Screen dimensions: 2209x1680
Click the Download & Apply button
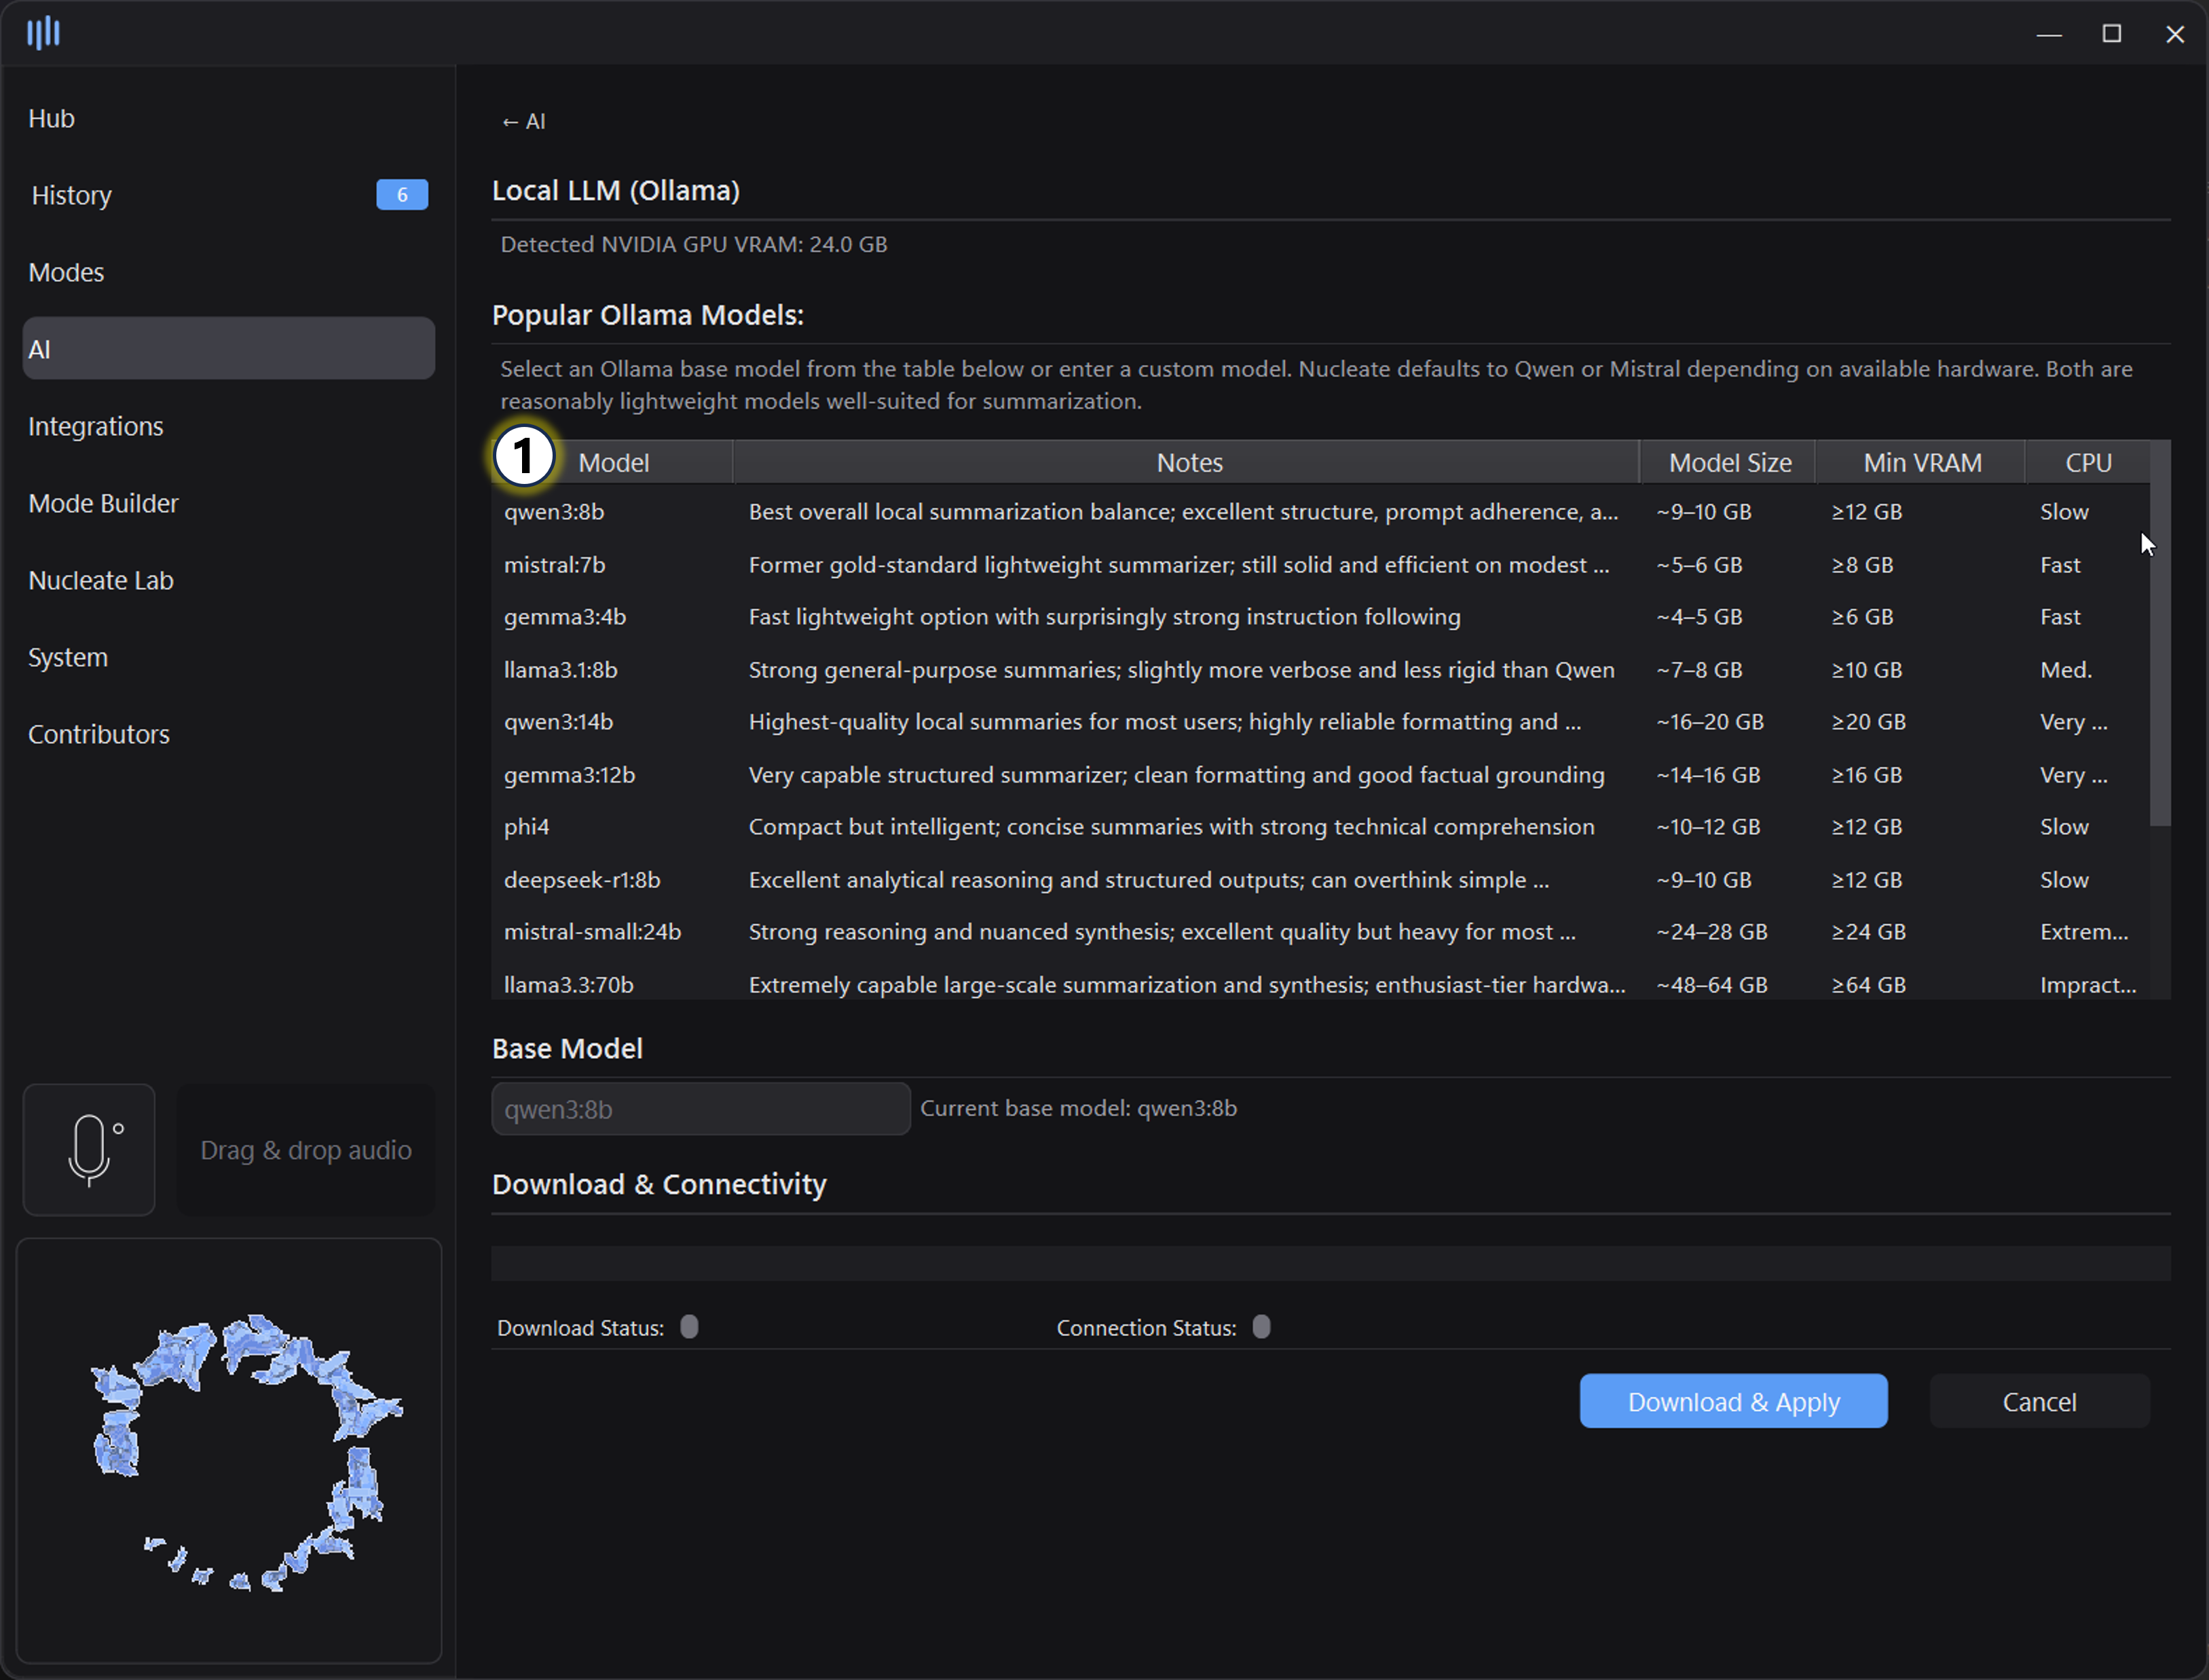coord(1734,1401)
